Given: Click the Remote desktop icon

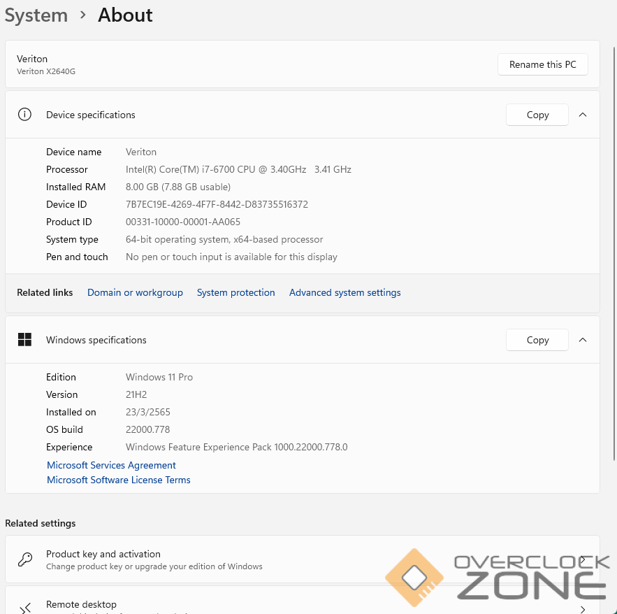Looking at the screenshot, I should click(24, 608).
